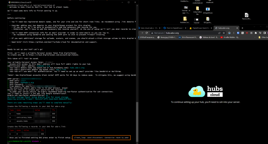Open a new browser tab

click(242, 28)
